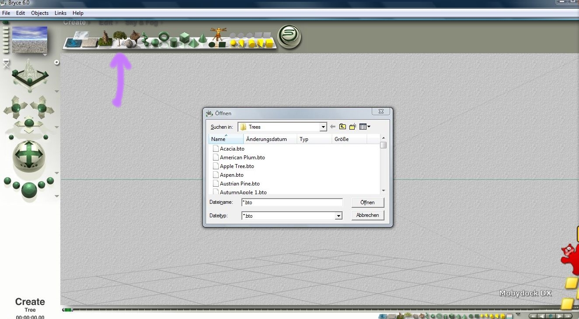Add a green cube primitive
579x319 pixels.
tap(184, 38)
